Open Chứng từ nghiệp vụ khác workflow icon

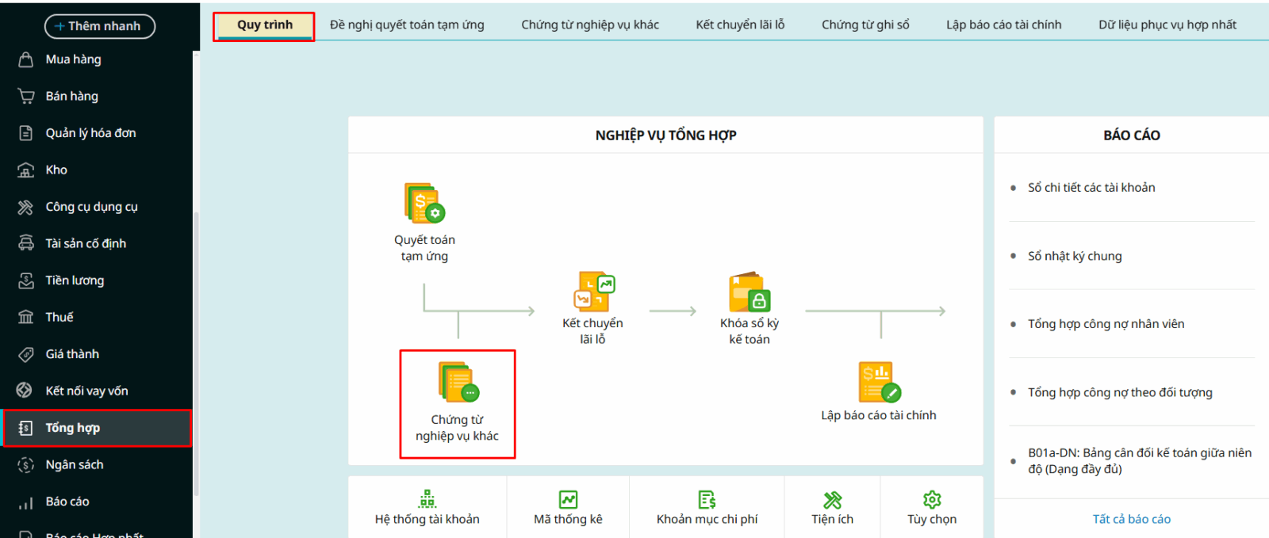point(458,383)
